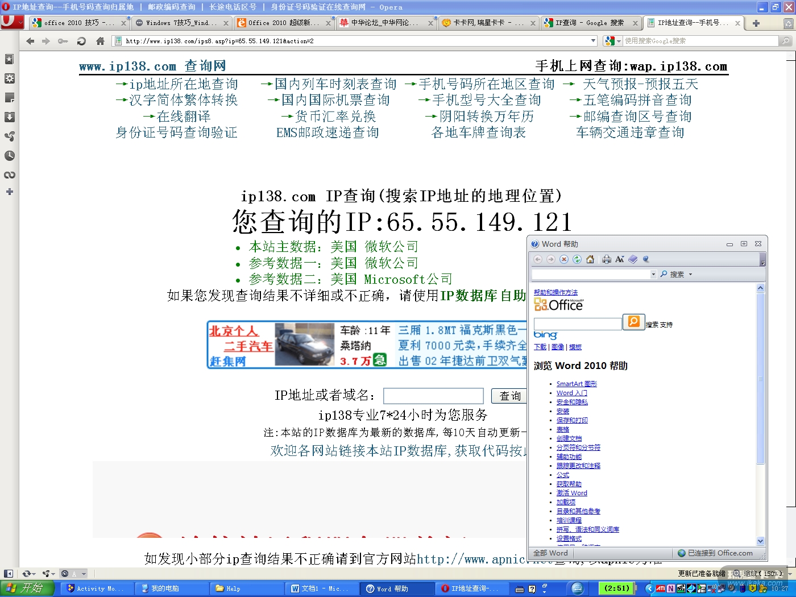
Task: Expand Word Help toolbar options
Action: 763,260
